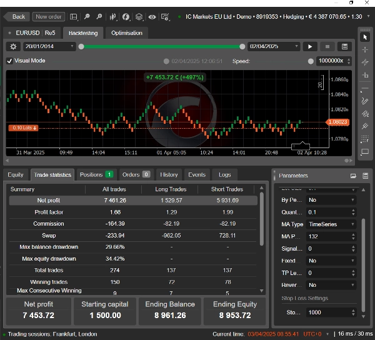Adjust the MA P... 132 stepper arrows
The image size is (375, 340).
pos(353,236)
